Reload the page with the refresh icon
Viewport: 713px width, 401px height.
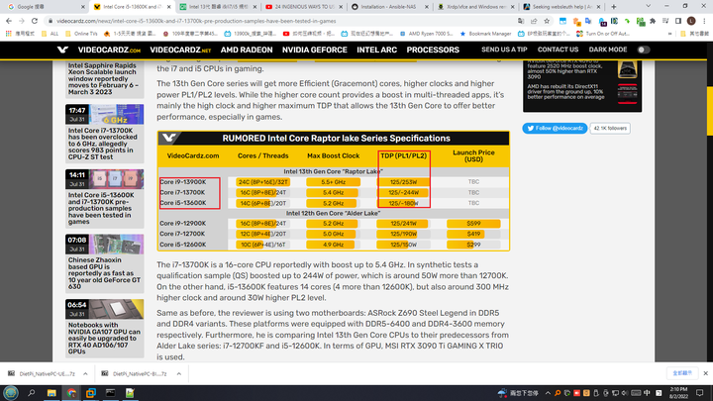point(34,21)
